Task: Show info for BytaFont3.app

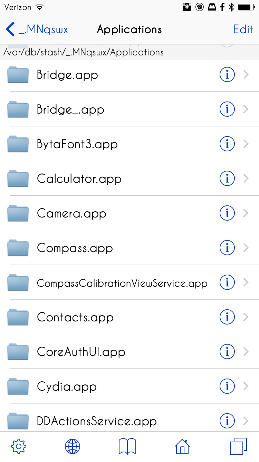Action: point(227,144)
